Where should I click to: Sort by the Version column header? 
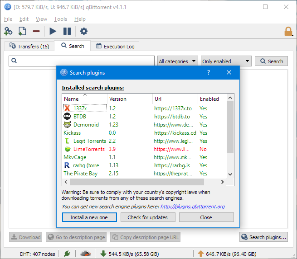pyautogui.click(x=130, y=99)
